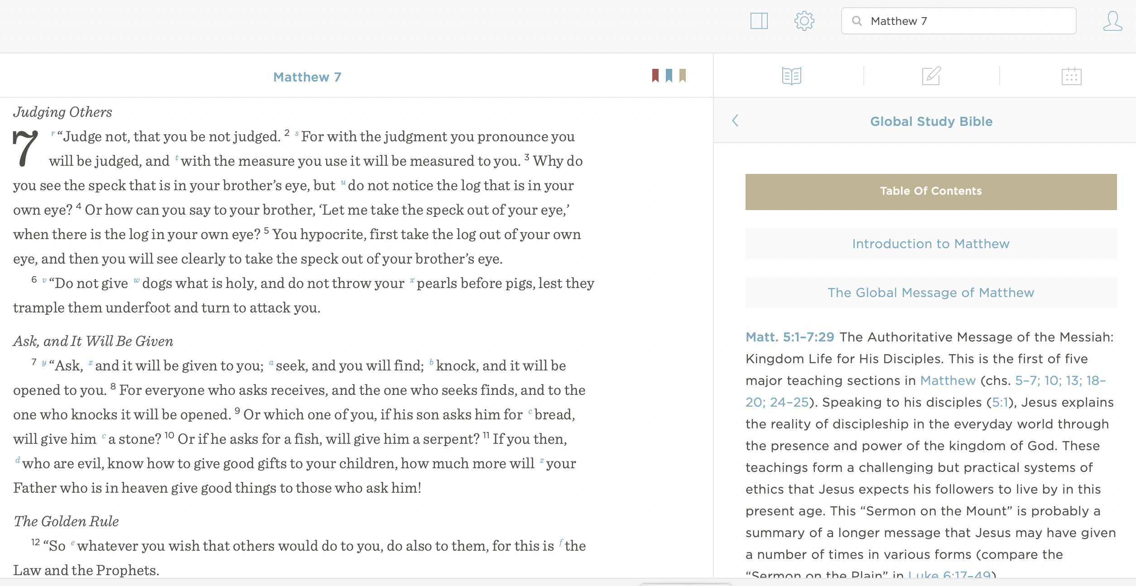The height and width of the screenshot is (586, 1136).
Task: Expand Introduction to Matthew
Action: tap(931, 244)
